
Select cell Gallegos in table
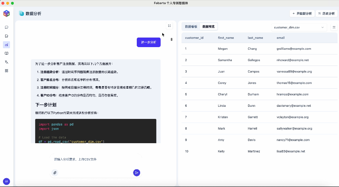click(x=254, y=60)
